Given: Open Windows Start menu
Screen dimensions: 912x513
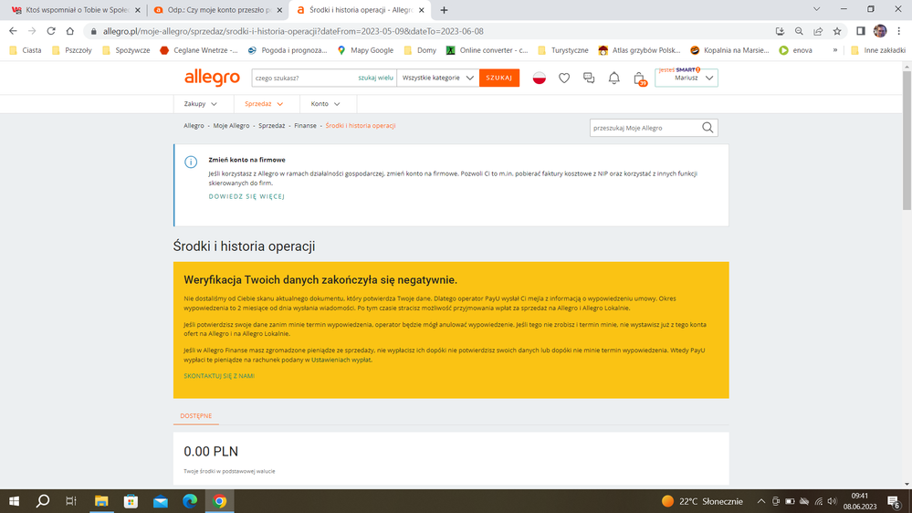Looking at the screenshot, I should pos(14,501).
